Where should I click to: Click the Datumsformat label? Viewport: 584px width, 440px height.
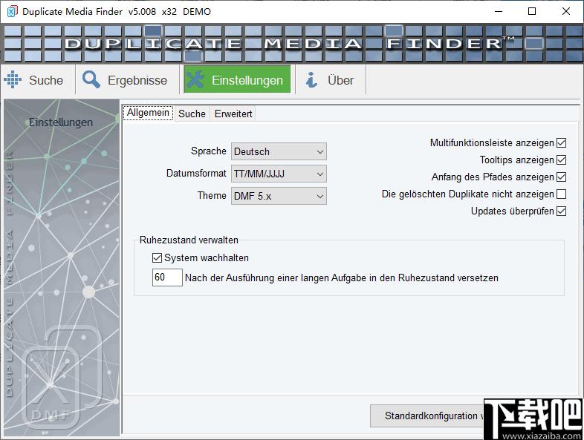(196, 174)
